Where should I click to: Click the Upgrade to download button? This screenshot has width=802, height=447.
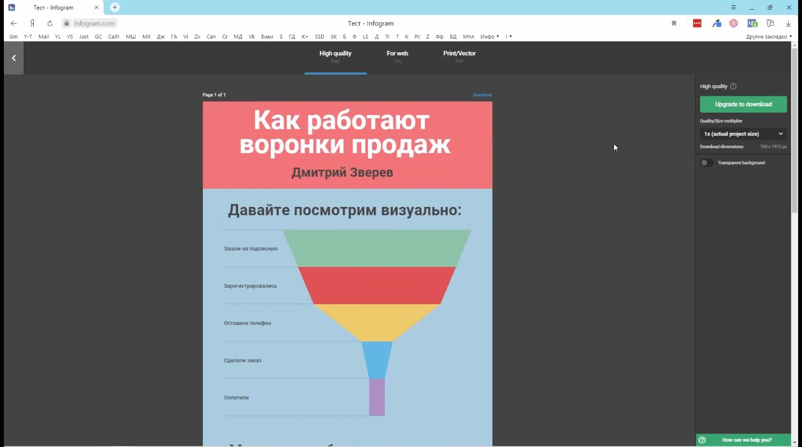coord(743,104)
